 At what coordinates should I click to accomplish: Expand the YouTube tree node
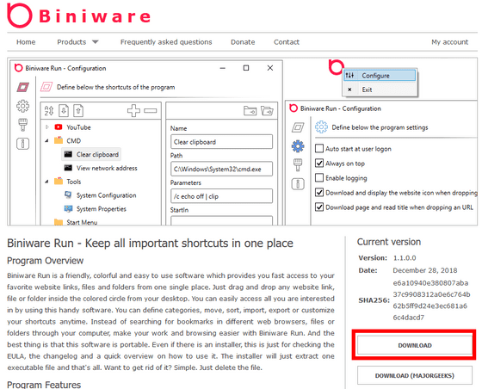[47, 127]
